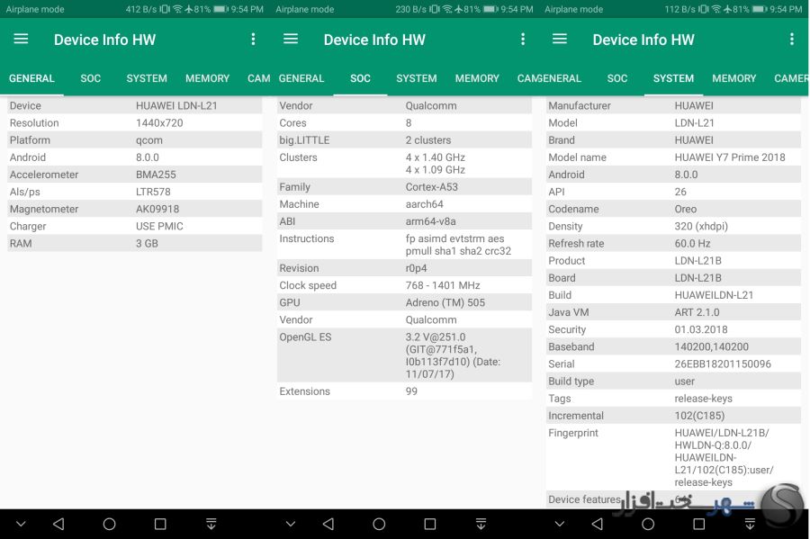Screen dimensions: 810x539
Task: Open the hamburger menu on the SOC screen
Action: (291, 39)
